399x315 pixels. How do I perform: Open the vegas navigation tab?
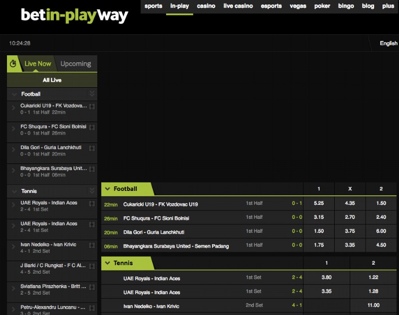[x=298, y=6]
